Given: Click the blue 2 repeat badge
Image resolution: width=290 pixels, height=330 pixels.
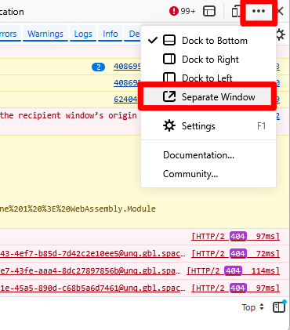Looking at the screenshot, I should pos(98,67).
